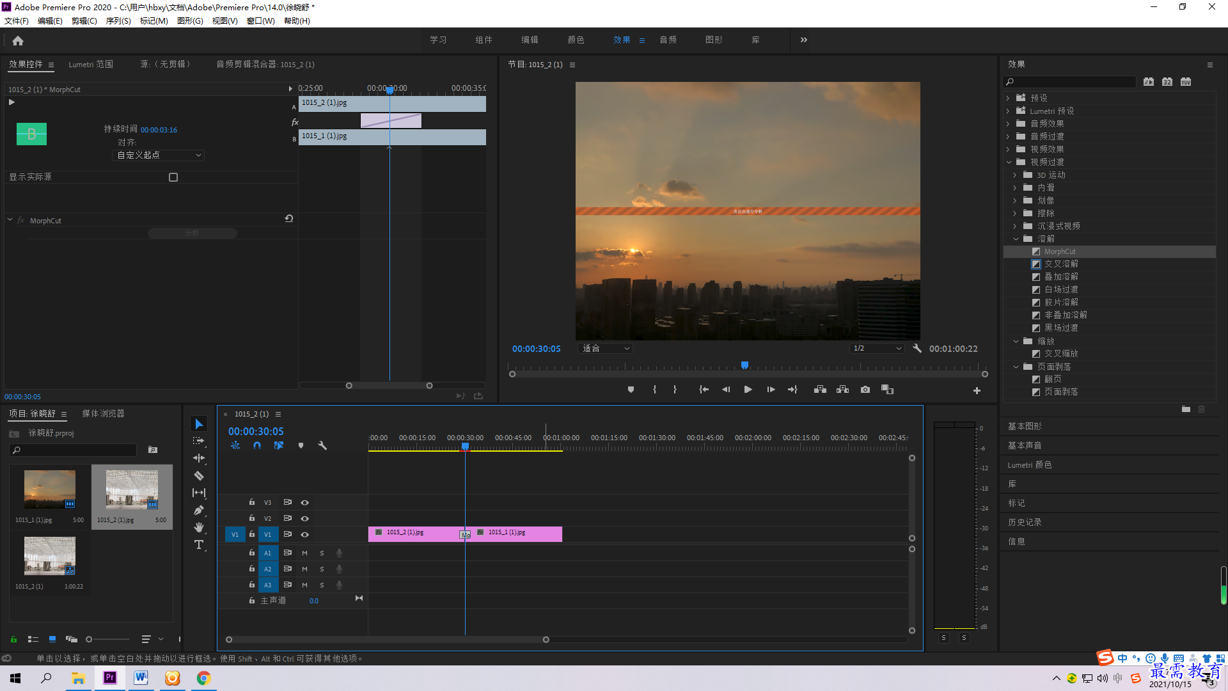Open 序列(S) menu
1228x691 pixels.
coord(118,21)
